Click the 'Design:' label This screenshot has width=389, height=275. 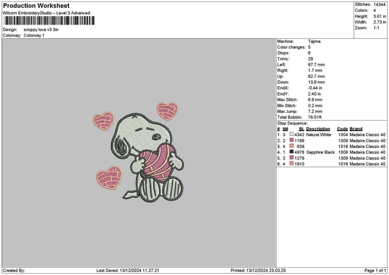point(10,30)
